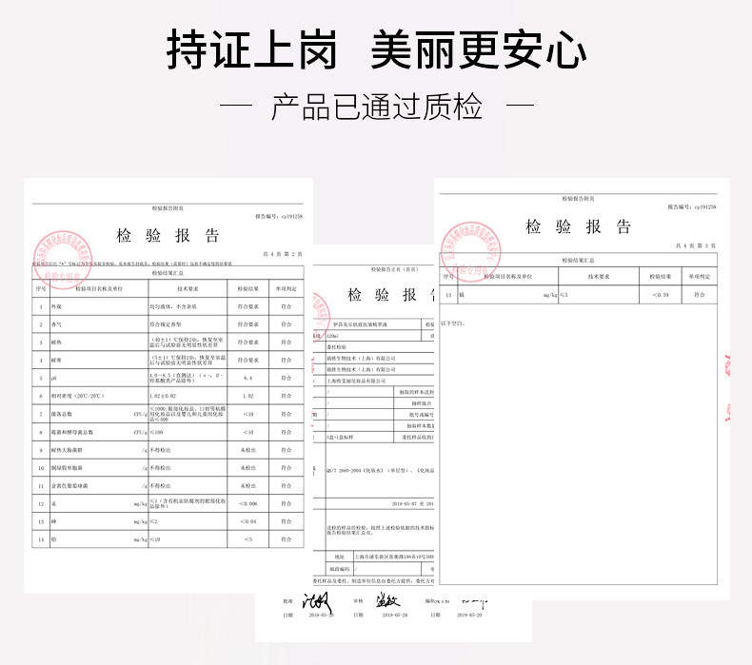Click the reviewer signature beside "审核"
752x665 pixels.
pyautogui.click(x=387, y=599)
